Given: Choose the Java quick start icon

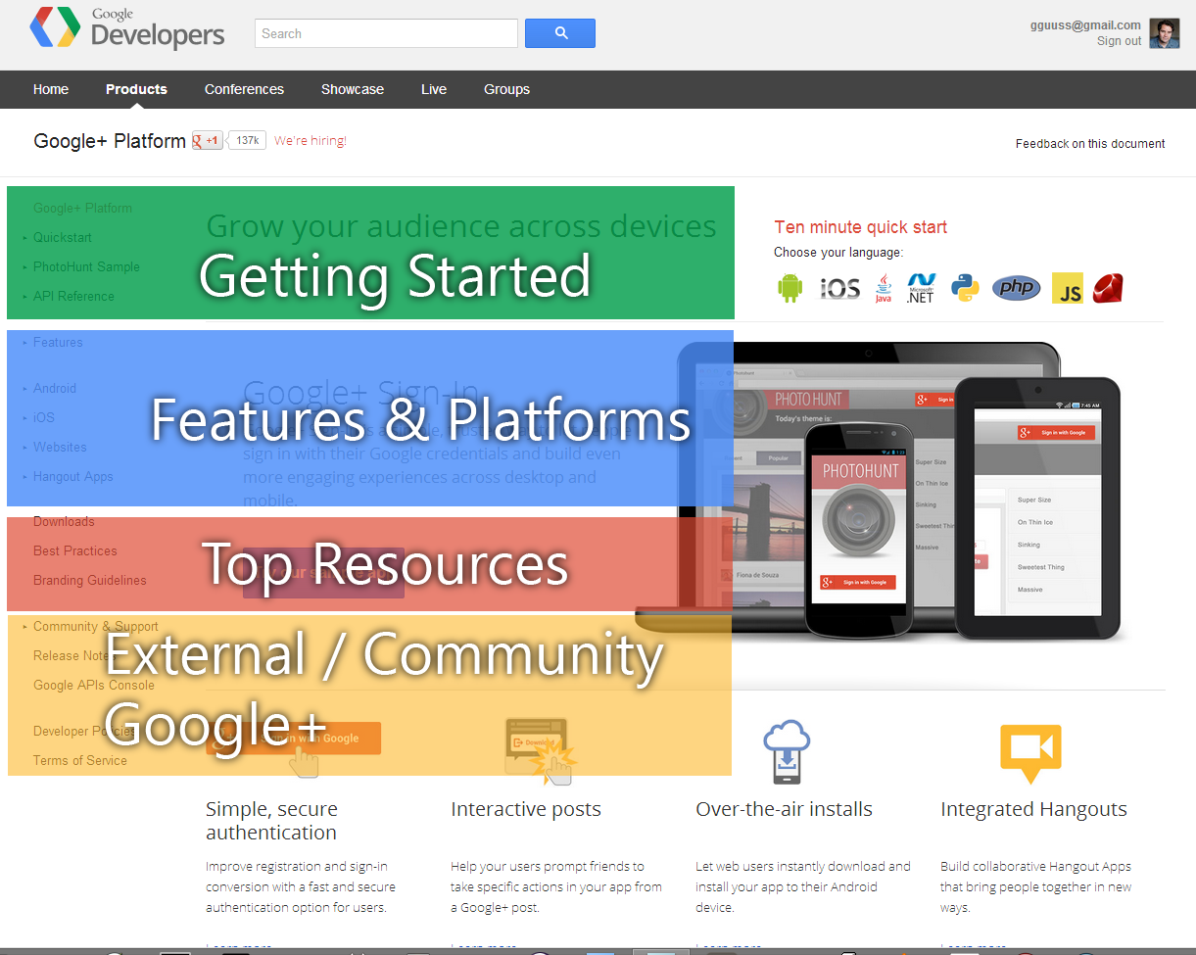Looking at the screenshot, I should coord(884,289).
